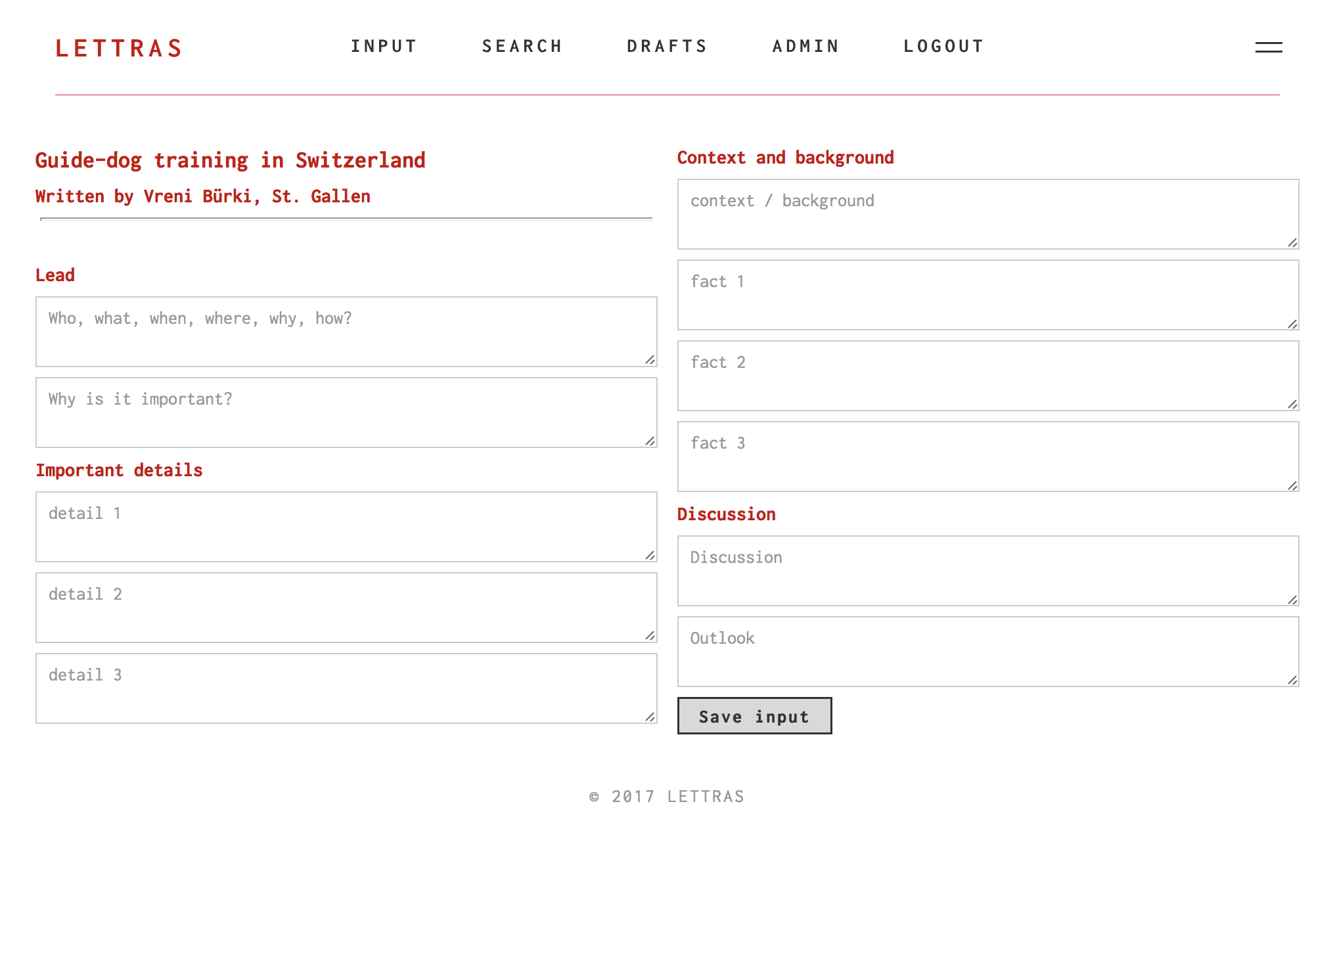Focus the detail 3 text area
Image resolution: width=1335 pixels, height=963 pixels.
[x=346, y=688]
